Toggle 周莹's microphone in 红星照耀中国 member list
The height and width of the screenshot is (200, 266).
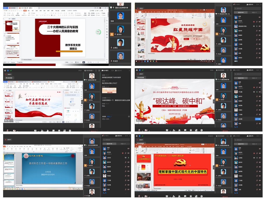[257, 26]
